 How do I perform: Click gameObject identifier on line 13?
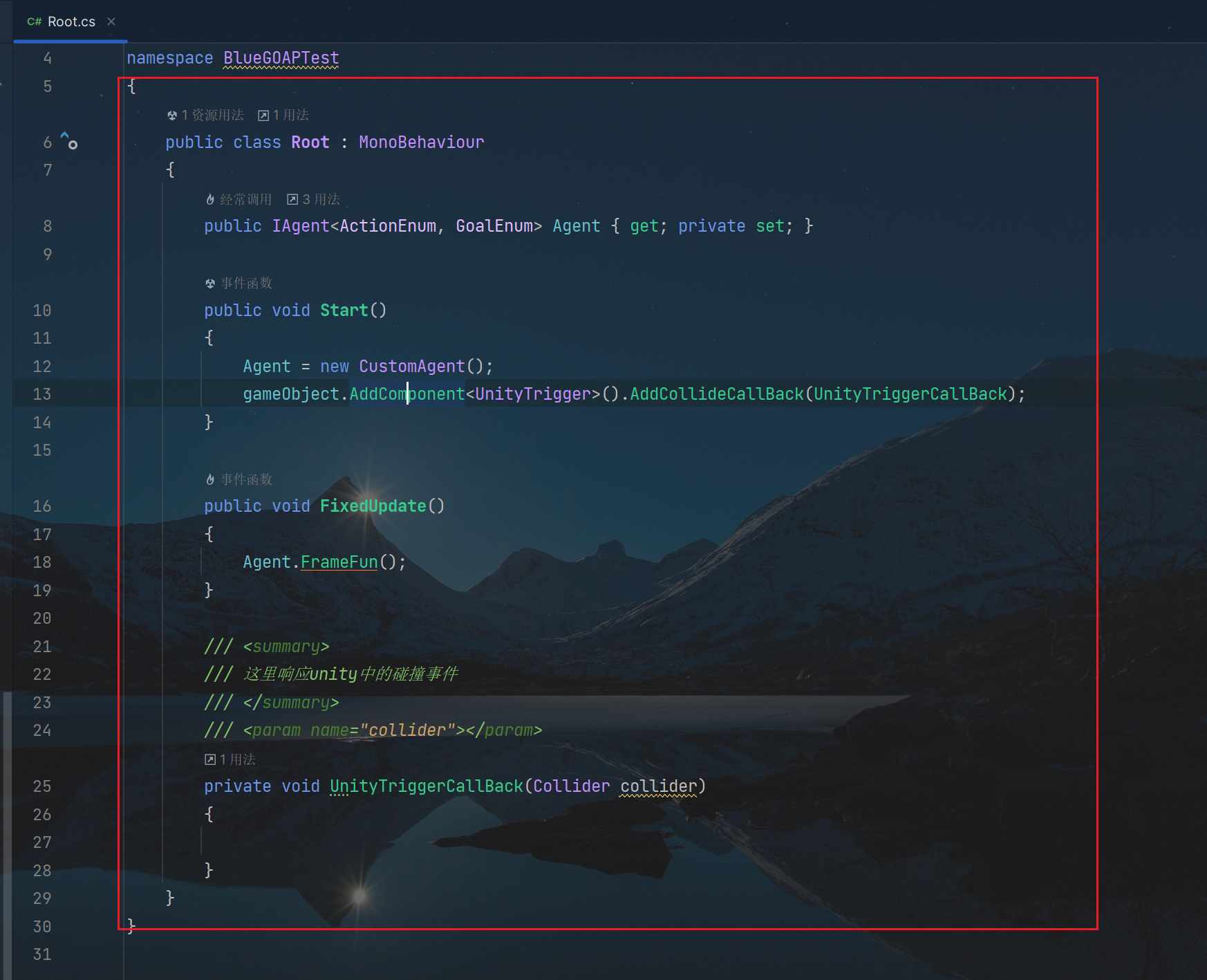click(x=291, y=394)
